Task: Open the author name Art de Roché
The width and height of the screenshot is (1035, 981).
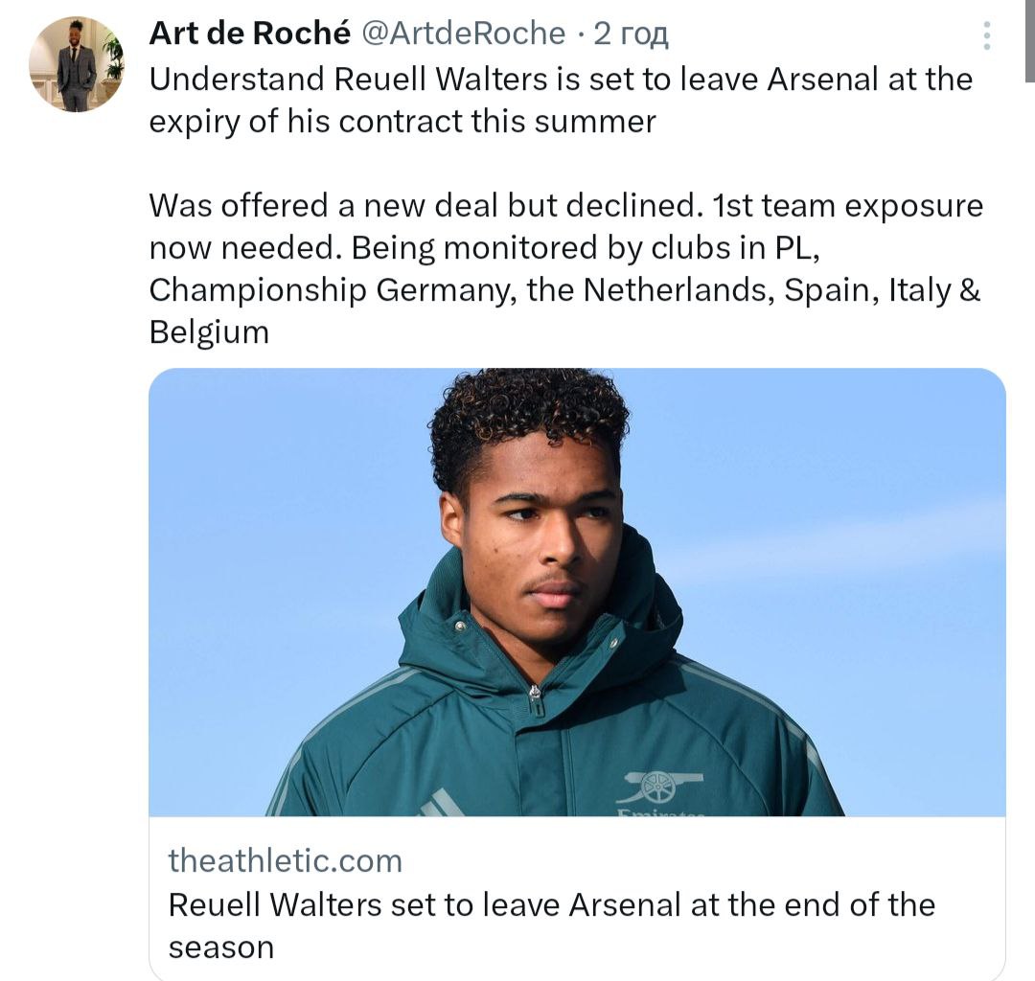Action: [250, 34]
